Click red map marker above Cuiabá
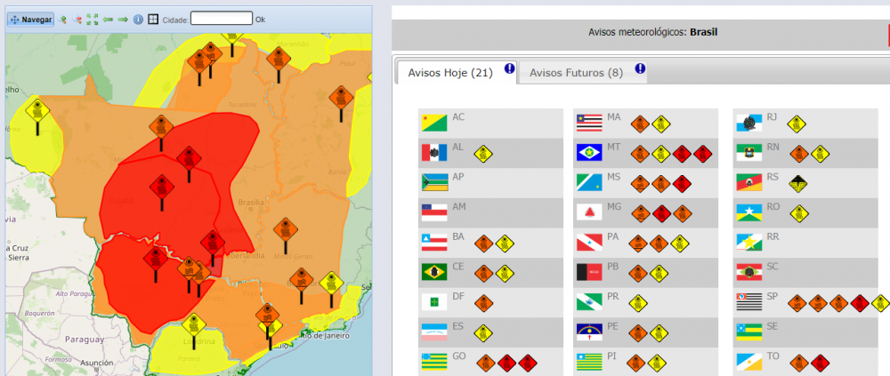This screenshot has width=890, height=376. tap(161, 188)
